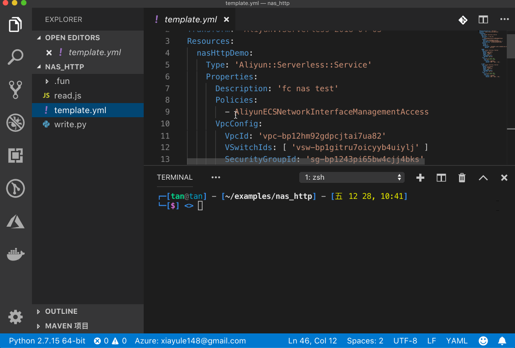Kill the terminal with trash icon

click(x=462, y=177)
